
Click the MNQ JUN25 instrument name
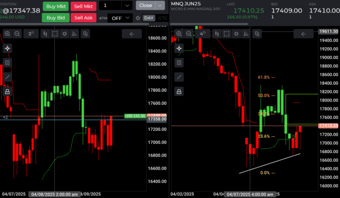(186, 4)
